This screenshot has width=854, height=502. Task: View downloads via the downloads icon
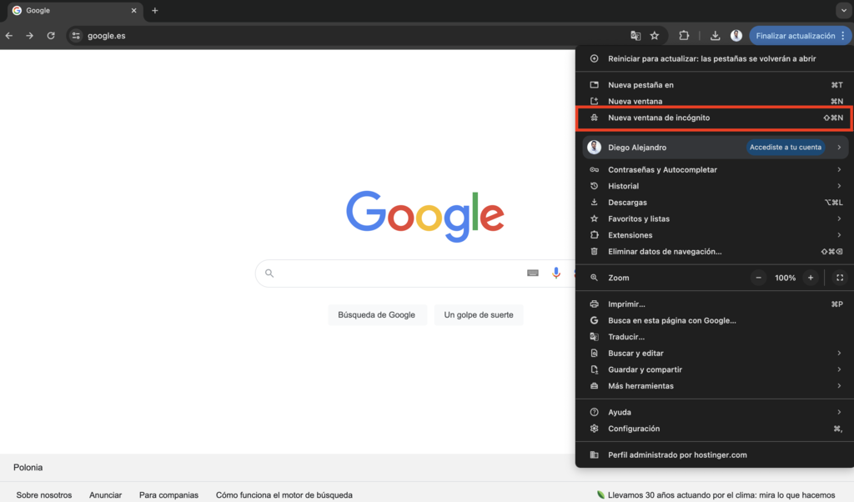(x=715, y=35)
